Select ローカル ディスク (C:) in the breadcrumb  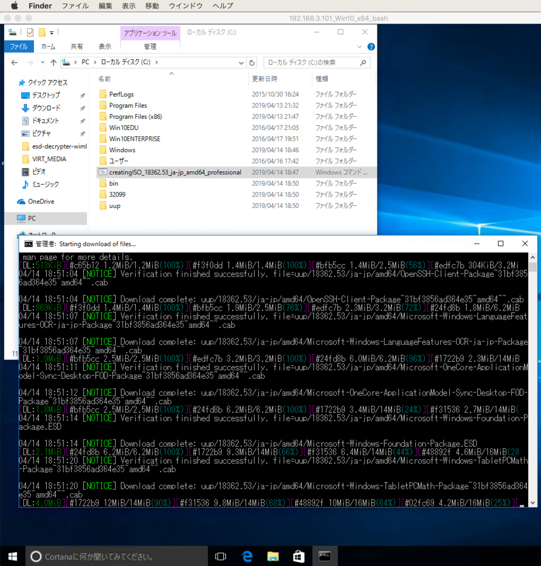(x=125, y=62)
